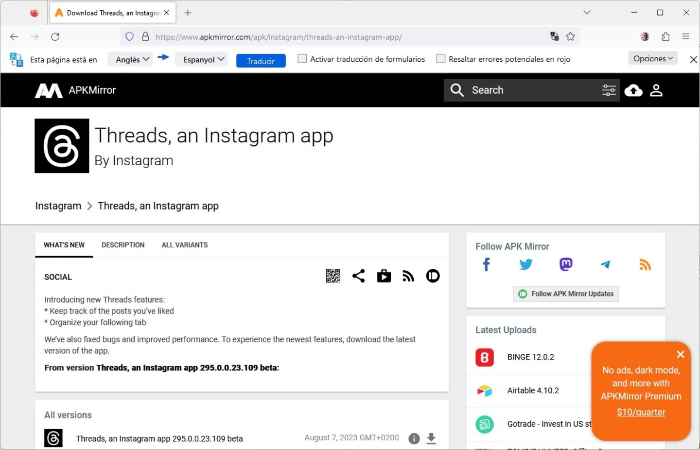Enable Activar traducción de formularios checkbox
The height and width of the screenshot is (450, 700).
click(x=302, y=59)
